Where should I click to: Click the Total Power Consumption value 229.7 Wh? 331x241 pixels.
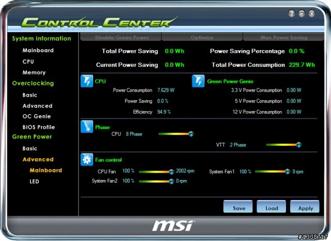click(302, 65)
